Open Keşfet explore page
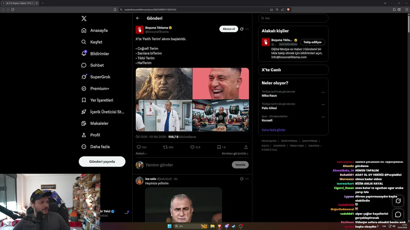Image resolution: width=410 pixels, height=230 pixels. pyautogui.click(x=92, y=42)
